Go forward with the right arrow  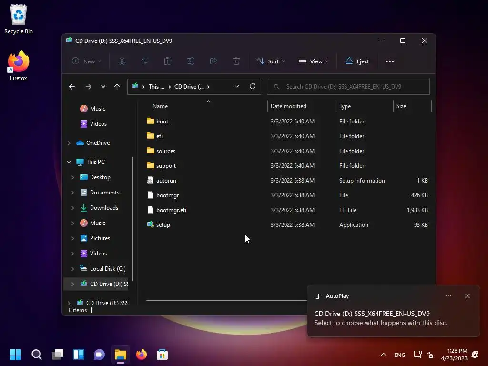[x=88, y=87]
